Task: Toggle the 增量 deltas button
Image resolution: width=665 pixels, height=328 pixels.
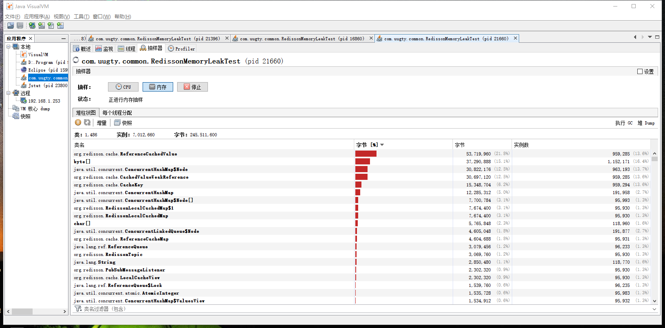Action: coord(101,122)
